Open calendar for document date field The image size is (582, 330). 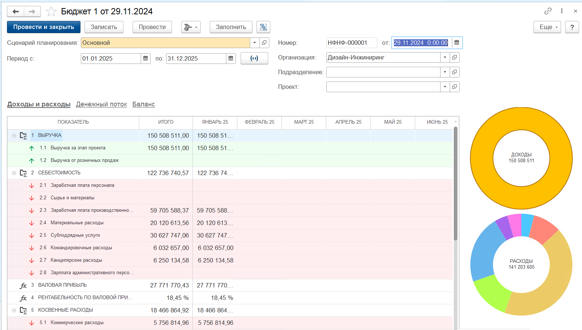coord(457,43)
